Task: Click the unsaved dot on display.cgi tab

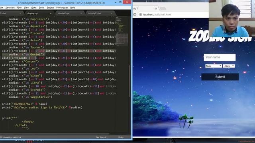Action: pyautogui.click(x=51, y=13)
